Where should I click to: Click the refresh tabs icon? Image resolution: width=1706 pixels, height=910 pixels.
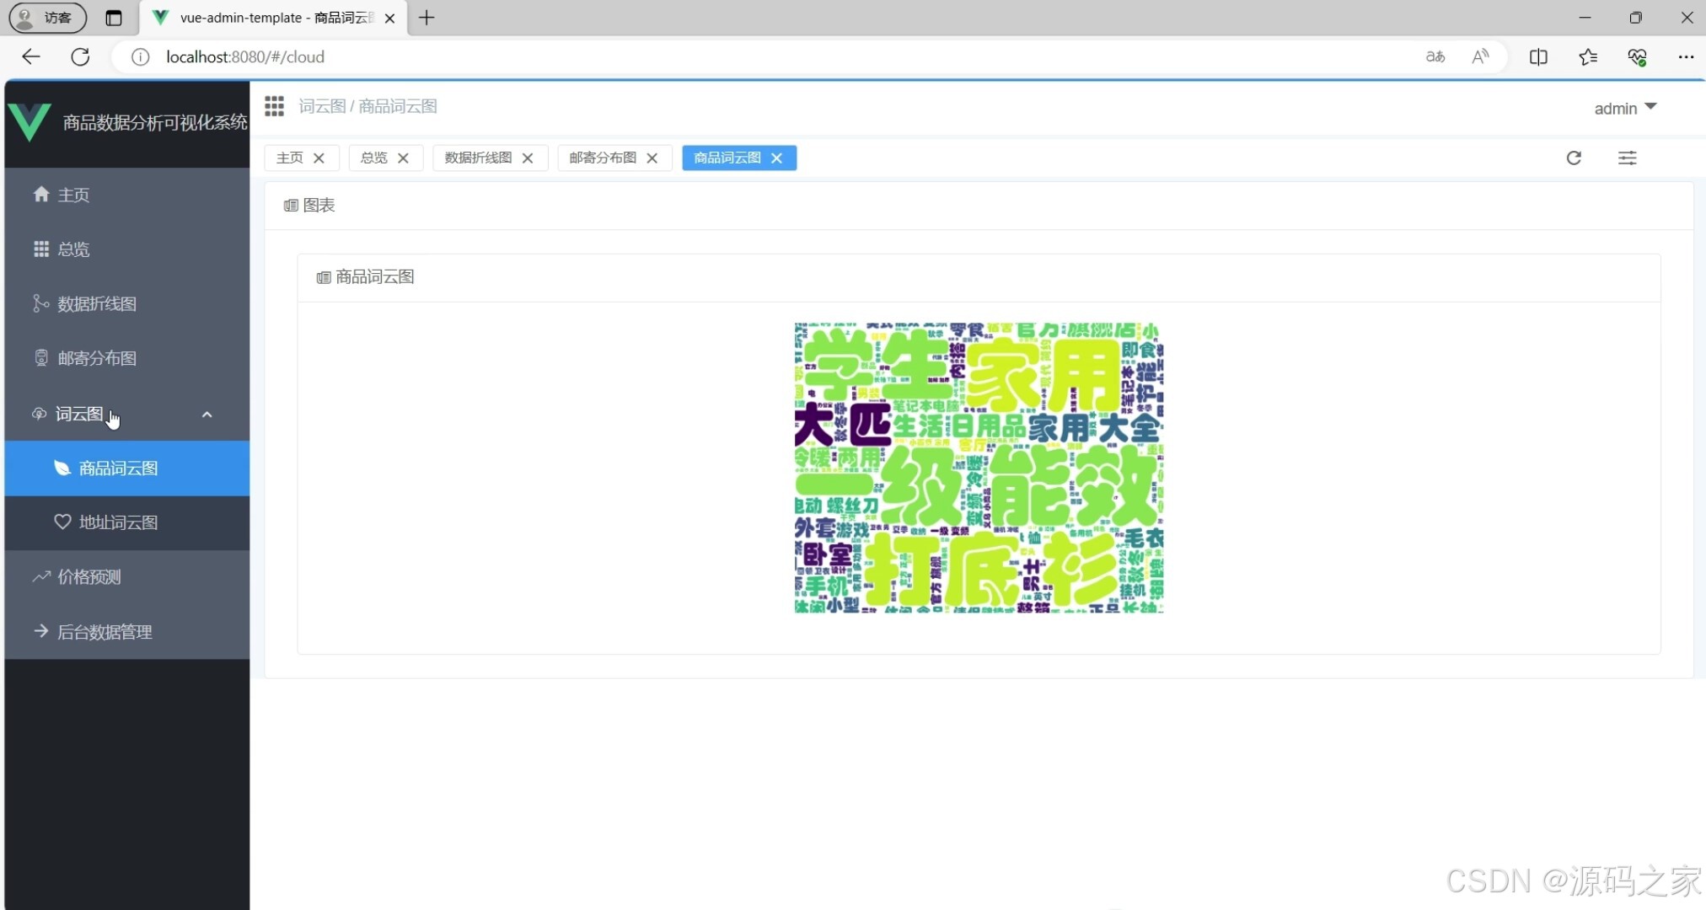point(1574,158)
